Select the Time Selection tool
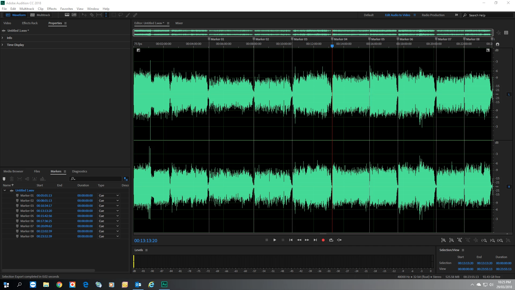This screenshot has width=515, height=290. (106, 15)
